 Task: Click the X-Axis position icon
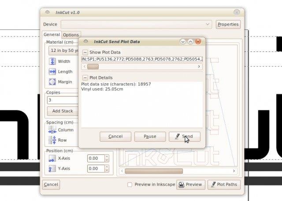click(x=52, y=158)
